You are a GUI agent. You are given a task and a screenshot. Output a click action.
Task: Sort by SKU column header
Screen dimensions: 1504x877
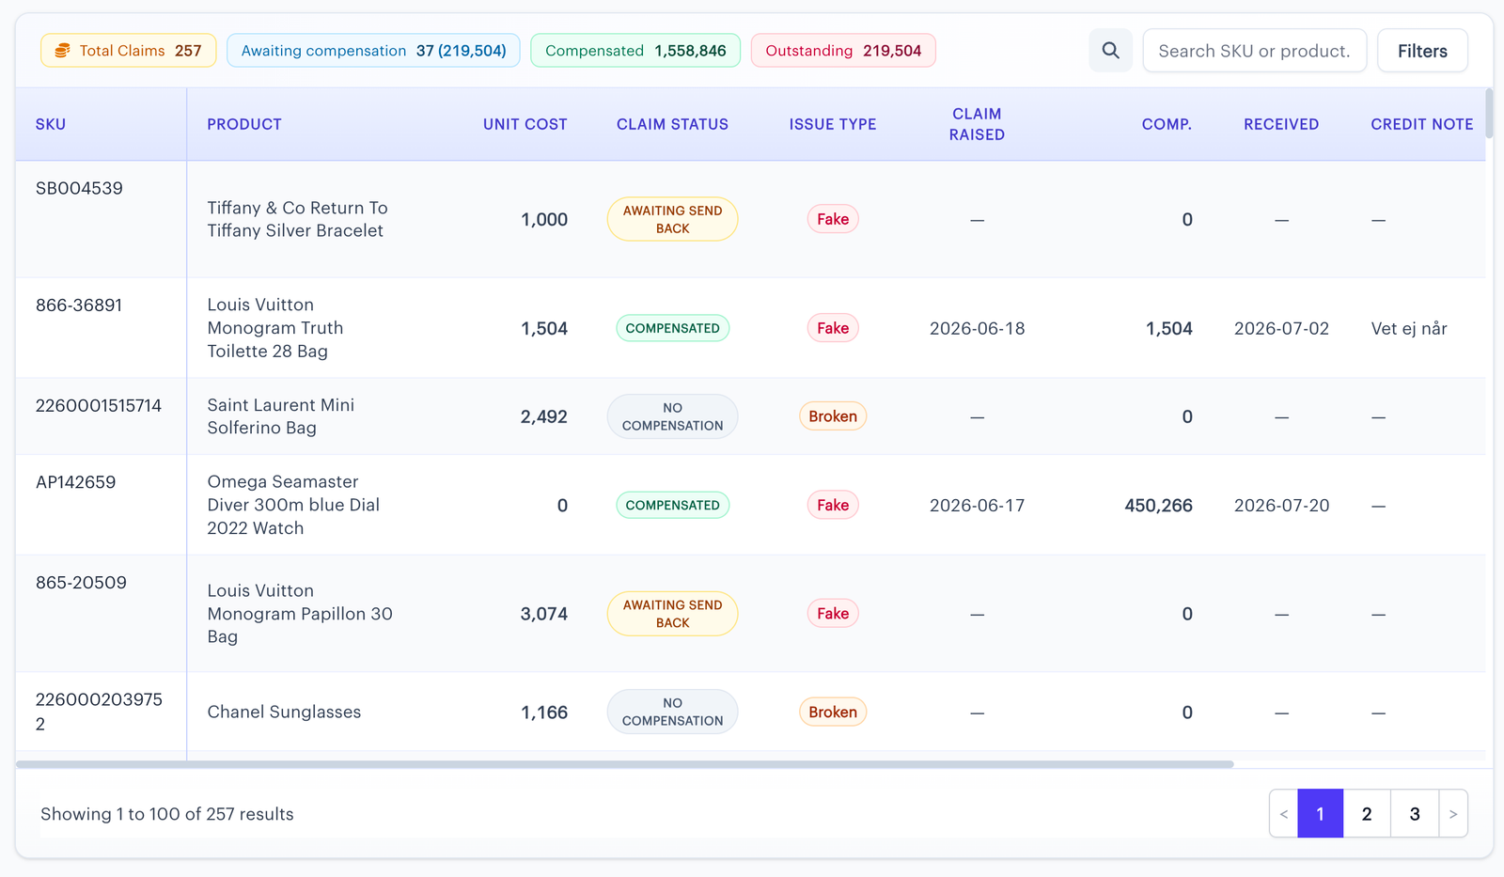51,124
